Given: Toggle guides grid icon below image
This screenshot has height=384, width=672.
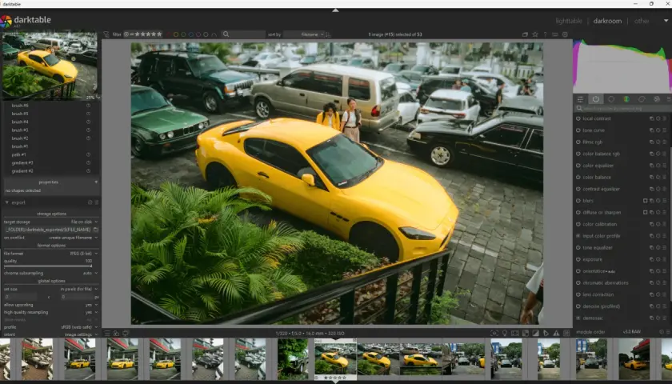Looking at the screenshot, I should pos(566,333).
